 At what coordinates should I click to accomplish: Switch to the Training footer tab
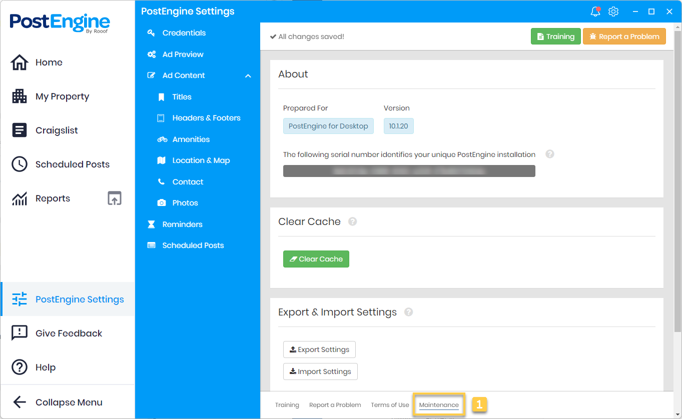(287, 405)
